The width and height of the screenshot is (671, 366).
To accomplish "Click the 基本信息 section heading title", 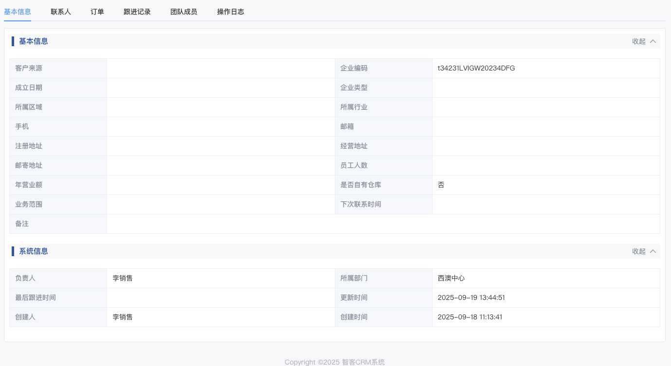I will [34, 41].
